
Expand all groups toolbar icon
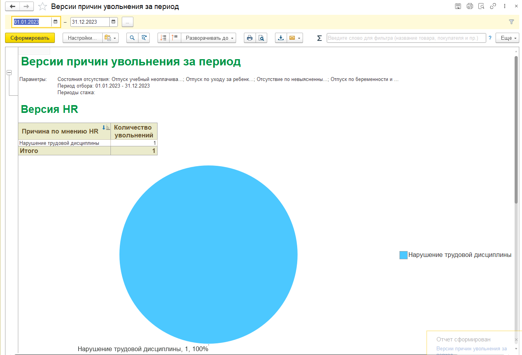coord(175,38)
